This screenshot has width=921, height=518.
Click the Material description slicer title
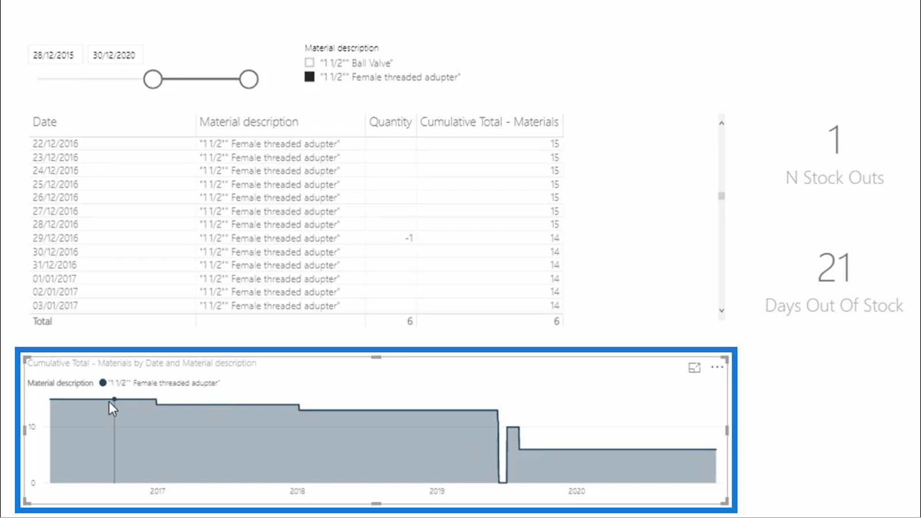coord(341,48)
